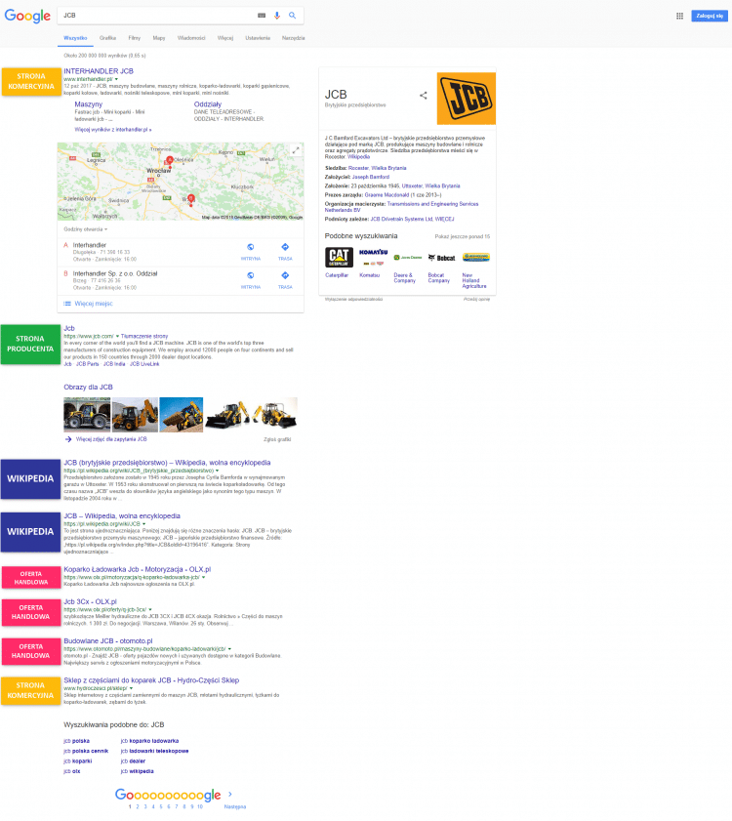Go to results page 2
The image size is (732, 821).
138,807
